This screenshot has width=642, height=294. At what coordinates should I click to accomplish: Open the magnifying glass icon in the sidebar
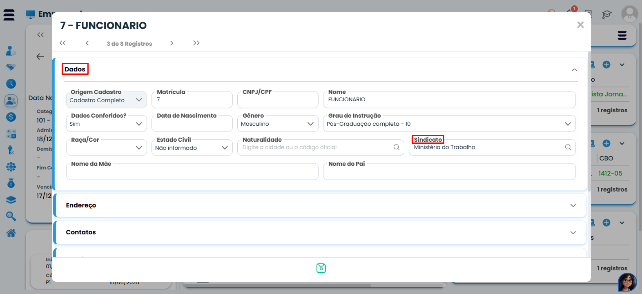11,216
